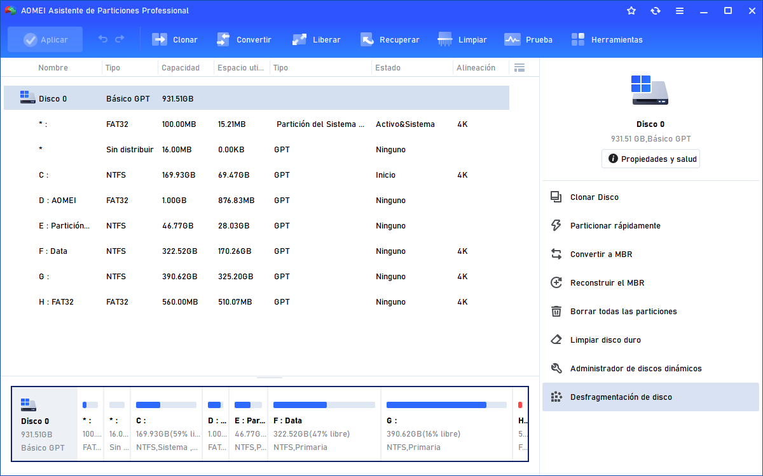Click Propiedades y salud button

650,159
